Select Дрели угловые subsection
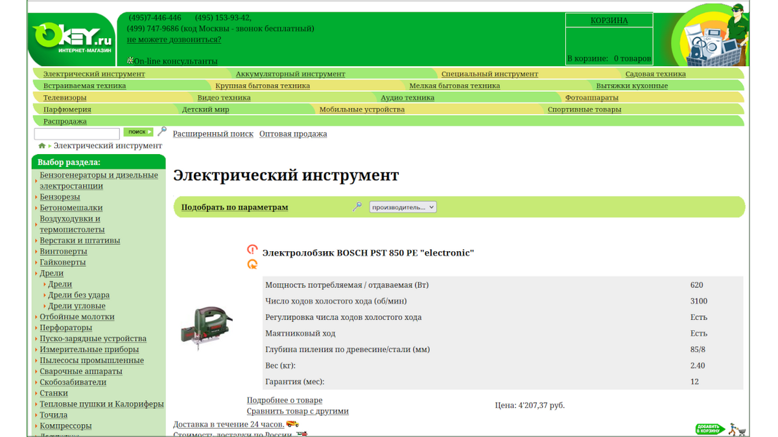Viewport: 778px width, 437px height. point(77,306)
